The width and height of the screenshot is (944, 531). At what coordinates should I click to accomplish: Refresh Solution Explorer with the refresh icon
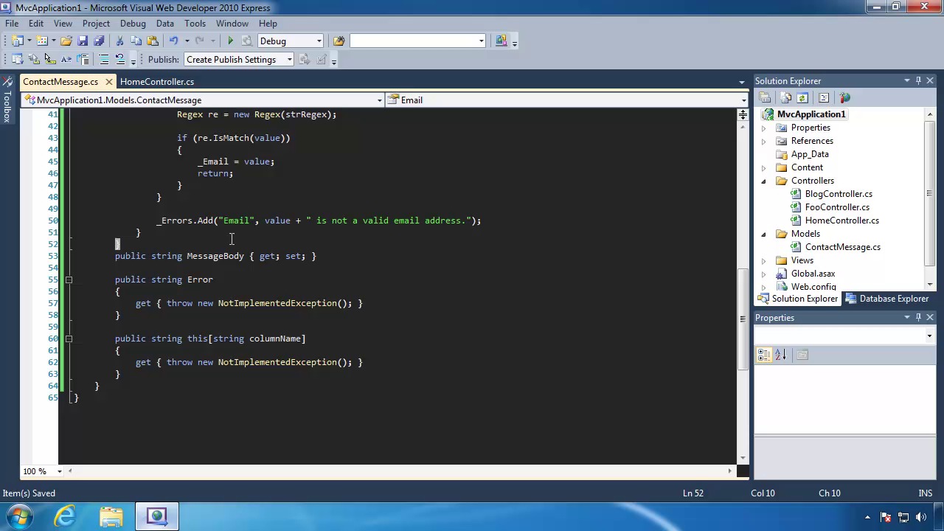(802, 98)
